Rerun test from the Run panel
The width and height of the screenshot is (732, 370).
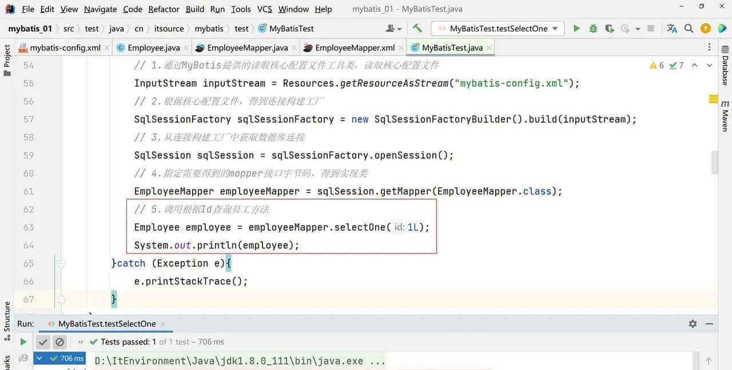(23, 342)
